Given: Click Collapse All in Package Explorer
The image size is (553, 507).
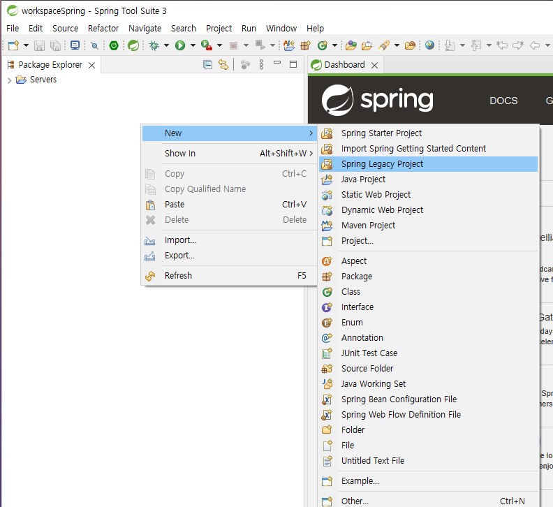Looking at the screenshot, I should 208,64.
